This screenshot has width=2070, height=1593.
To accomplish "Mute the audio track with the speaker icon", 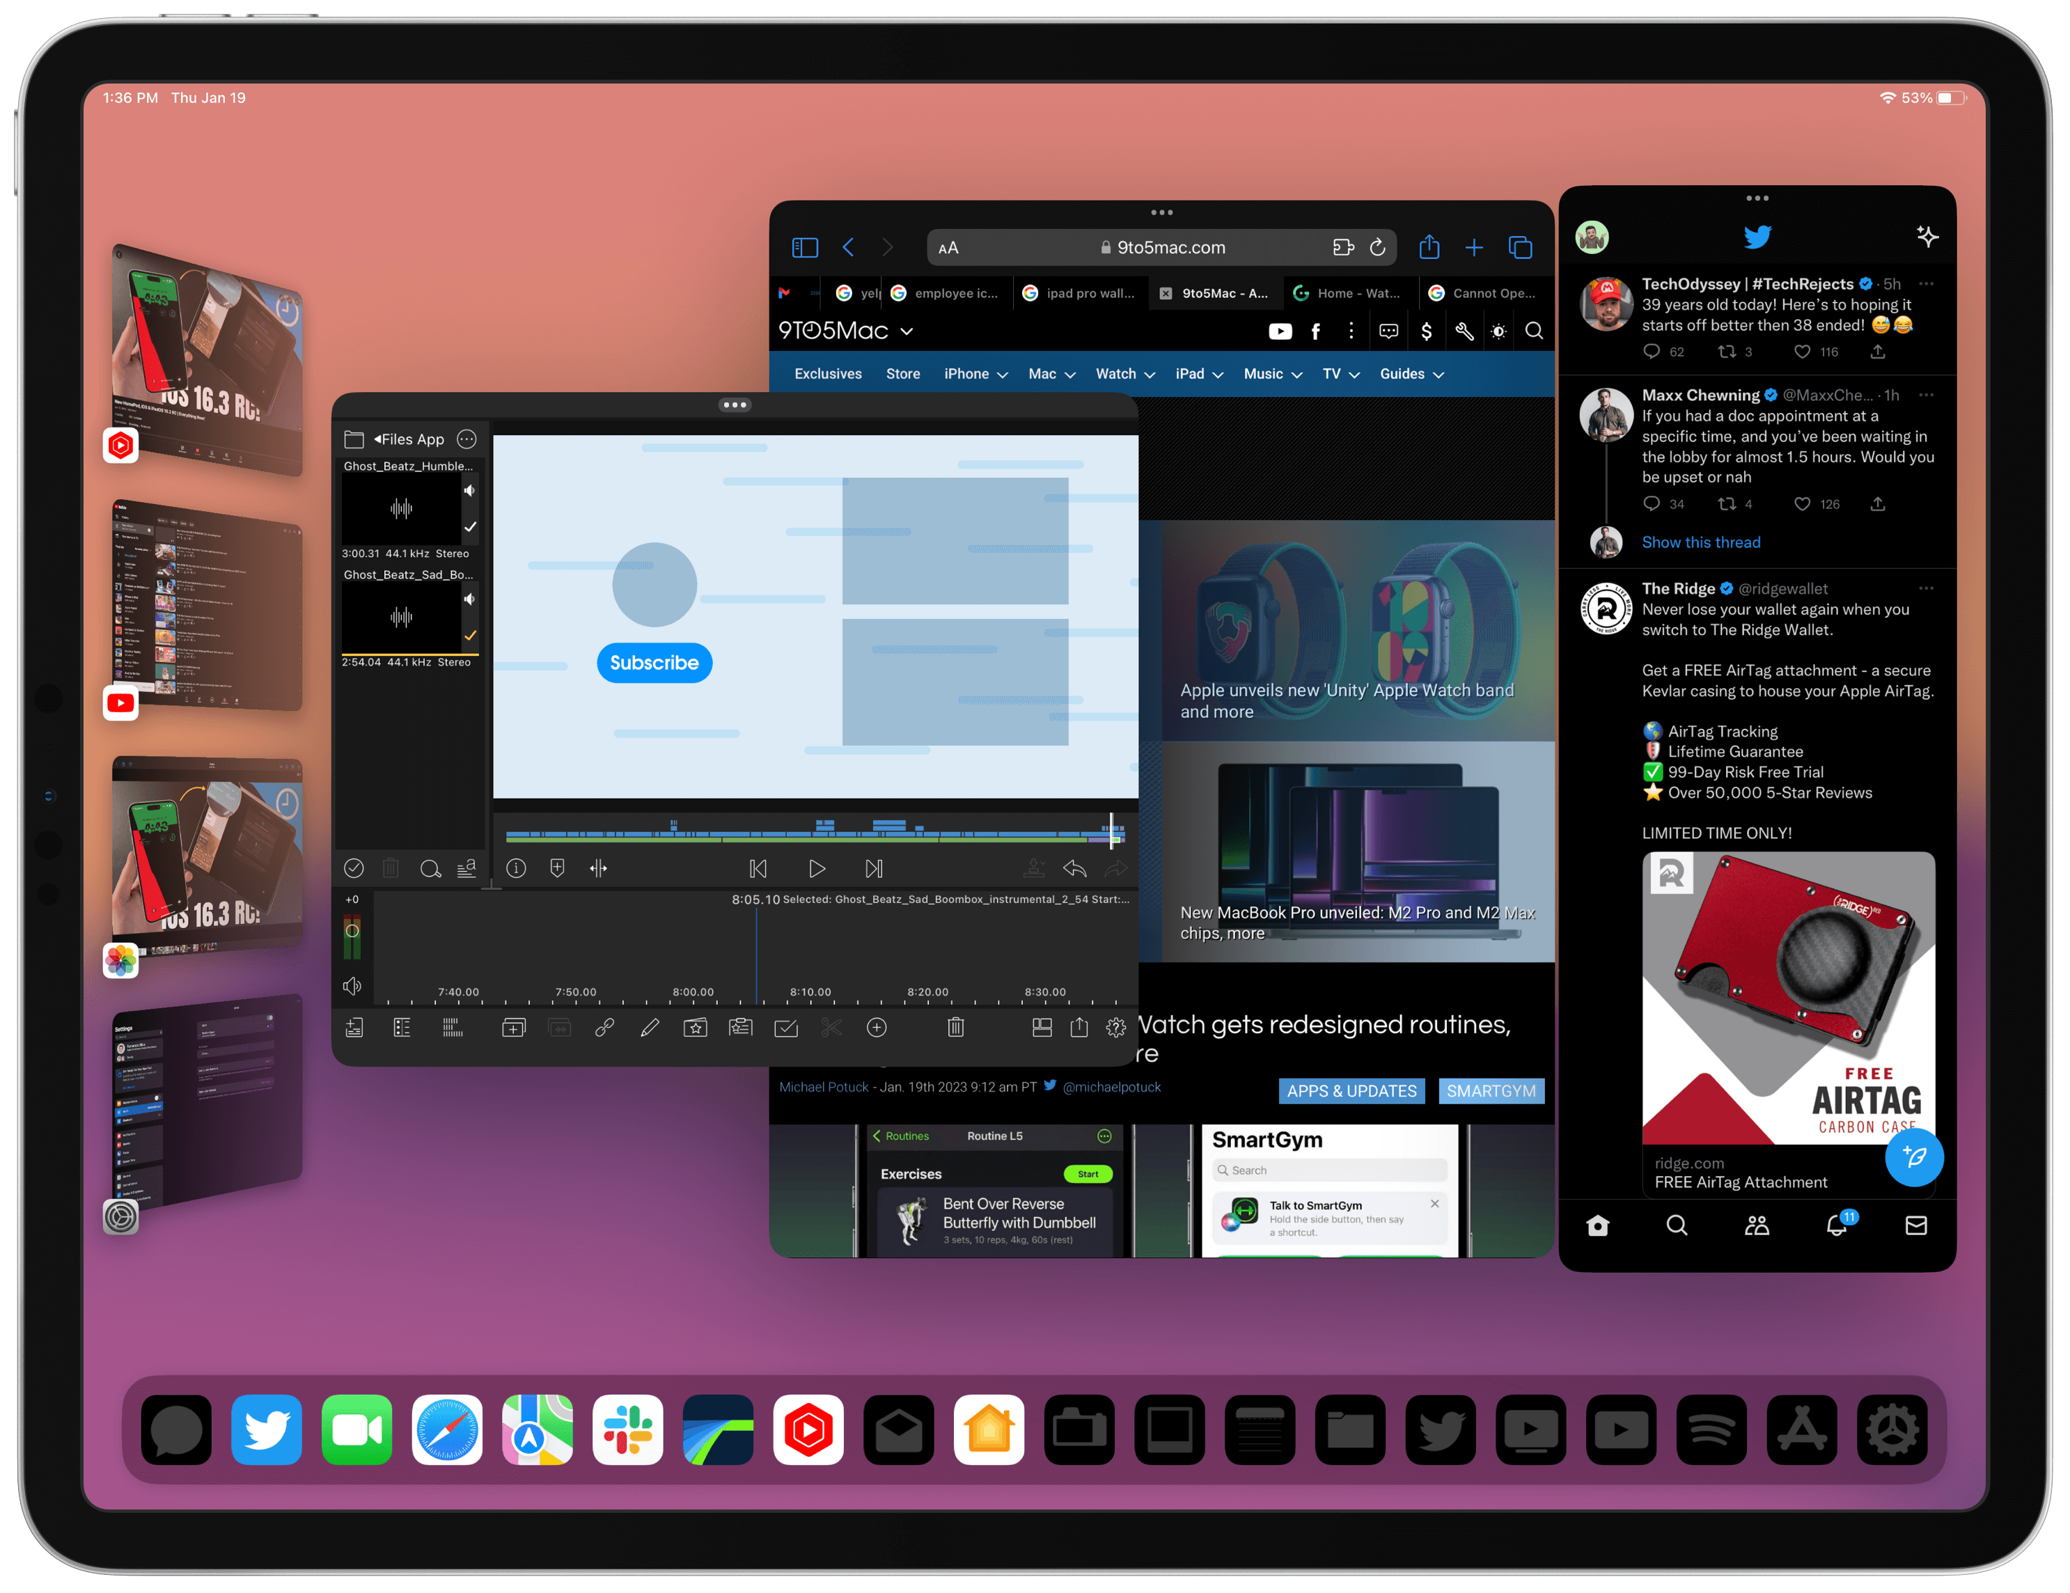I will click(x=352, y=987).
